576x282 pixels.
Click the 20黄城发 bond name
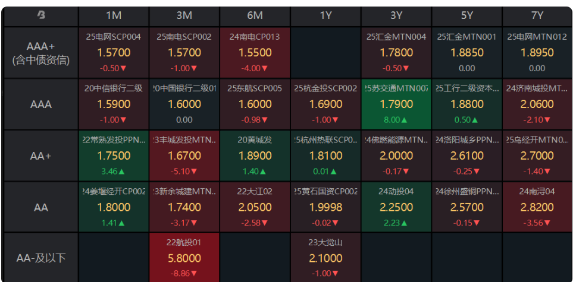255,140
